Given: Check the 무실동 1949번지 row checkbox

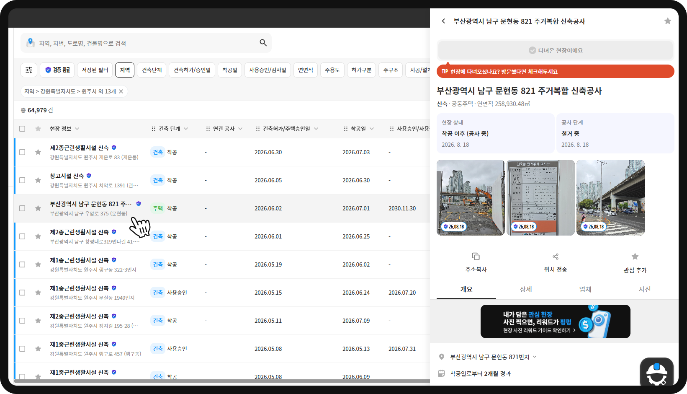Looking at the screenshot, I should (22, 293).
